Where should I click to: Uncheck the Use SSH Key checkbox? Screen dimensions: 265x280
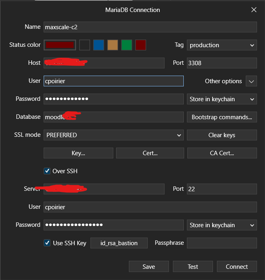pyautogui.click(x=47, y=243)
